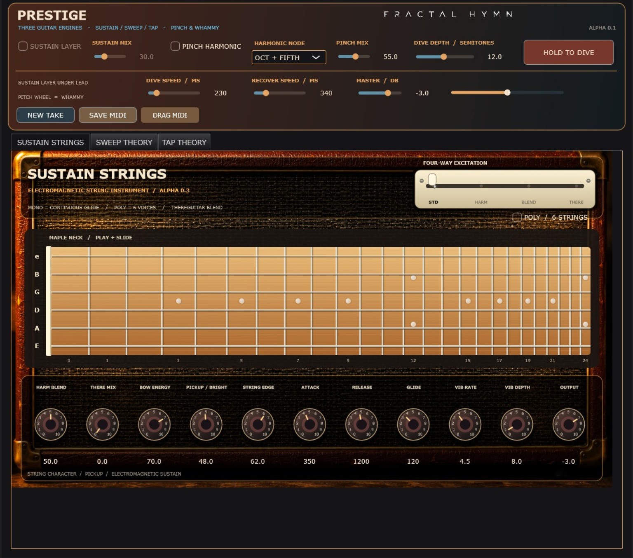The height and width of the screenshot is (558, 633).
Task: Click the fret number 12 label
Action: (x=413, y=361)
